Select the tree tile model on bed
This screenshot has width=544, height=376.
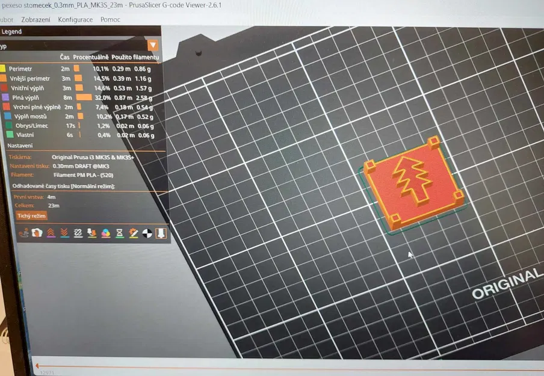414,184
